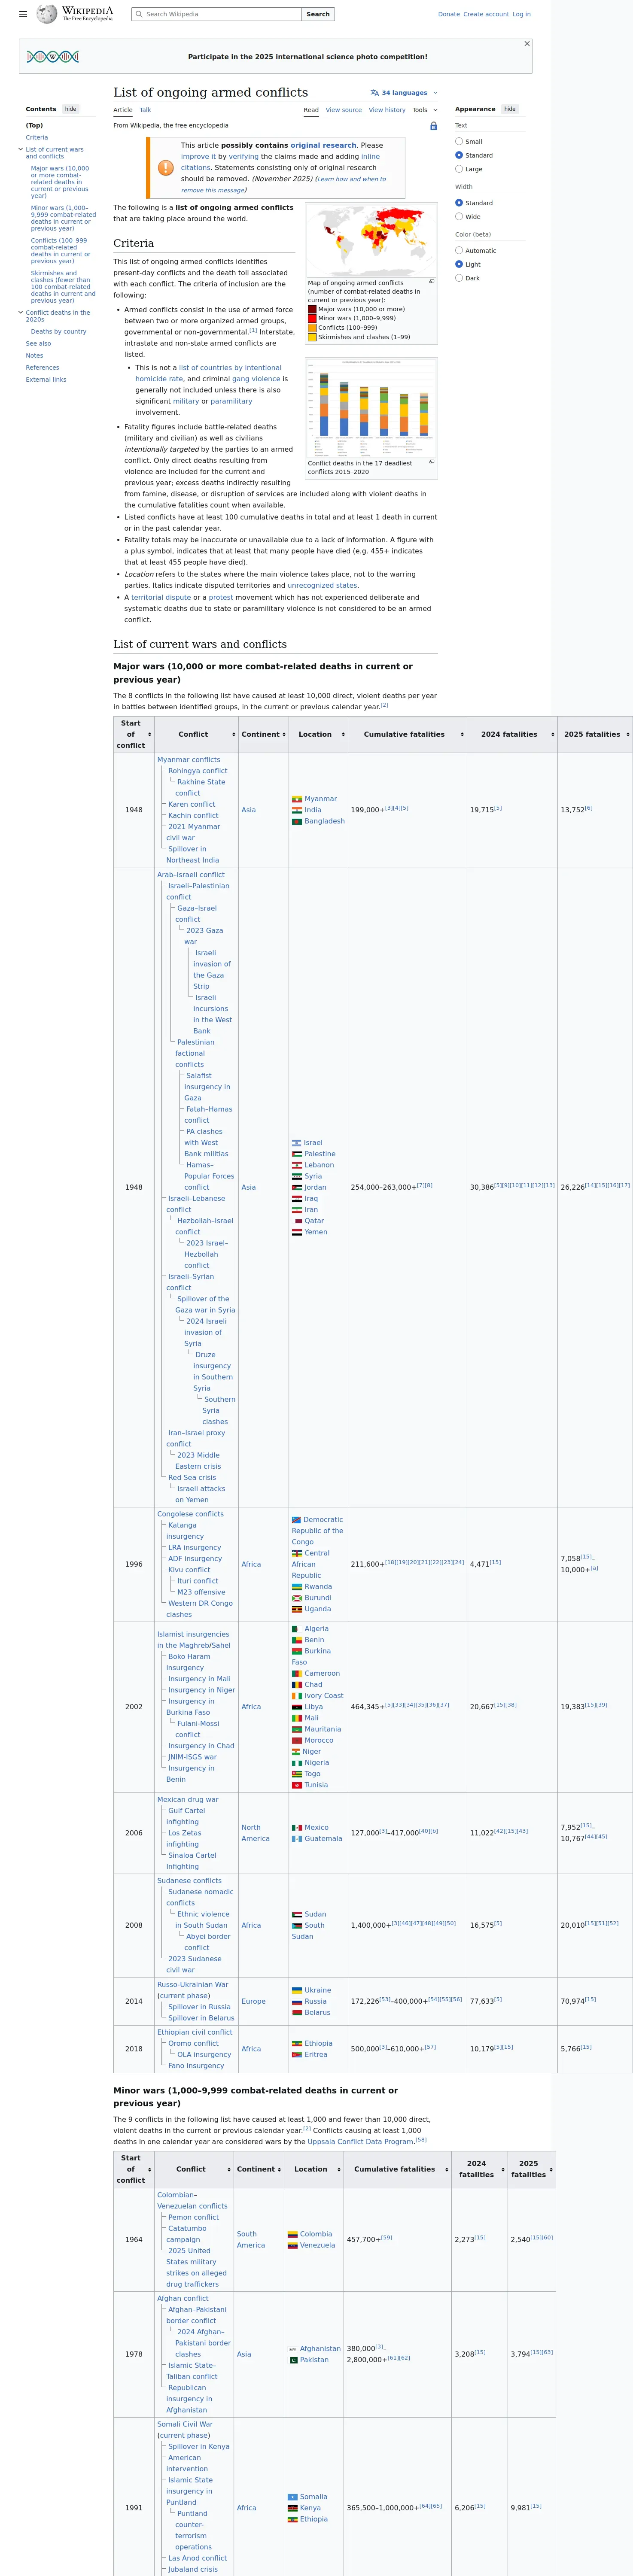The image size is (633, 2576).
Task: Hide the Appearance panel
Action: (x=510, y=109)
